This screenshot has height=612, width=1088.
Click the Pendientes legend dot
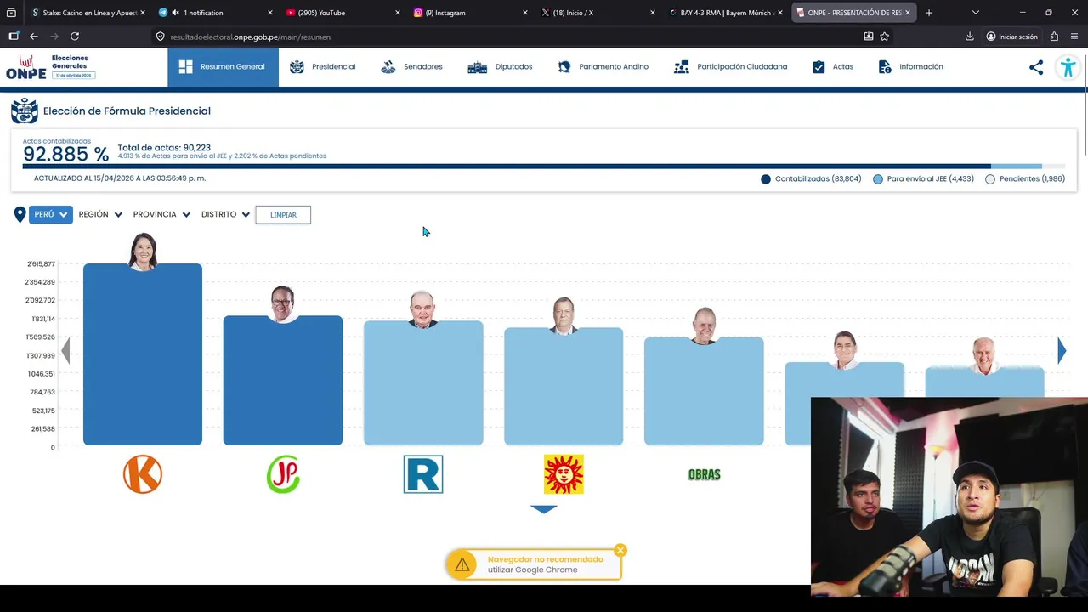tap(990, 179)
